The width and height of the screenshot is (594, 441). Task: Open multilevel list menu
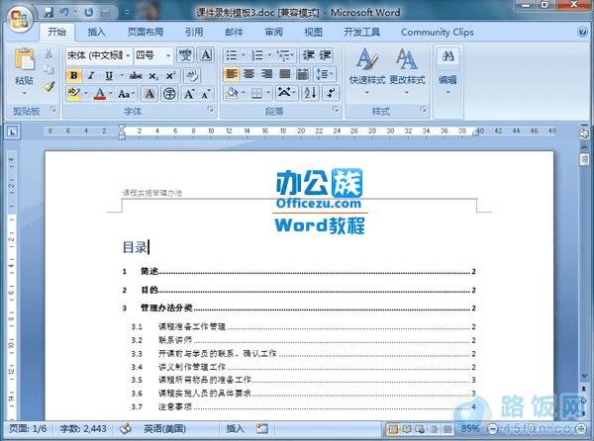coord(284,55)
